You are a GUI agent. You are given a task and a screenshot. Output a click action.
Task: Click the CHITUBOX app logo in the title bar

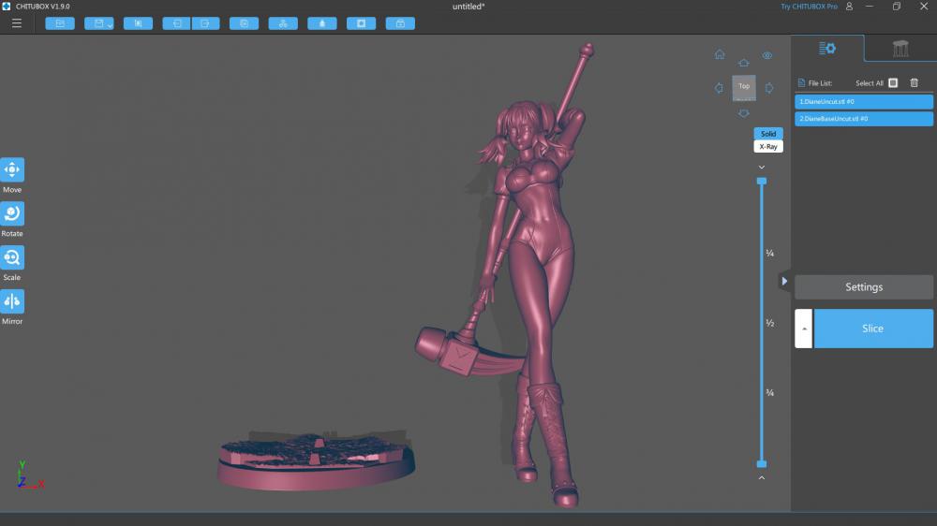[x=6, y=6]
